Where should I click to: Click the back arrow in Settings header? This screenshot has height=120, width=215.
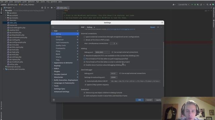(158, 27)
